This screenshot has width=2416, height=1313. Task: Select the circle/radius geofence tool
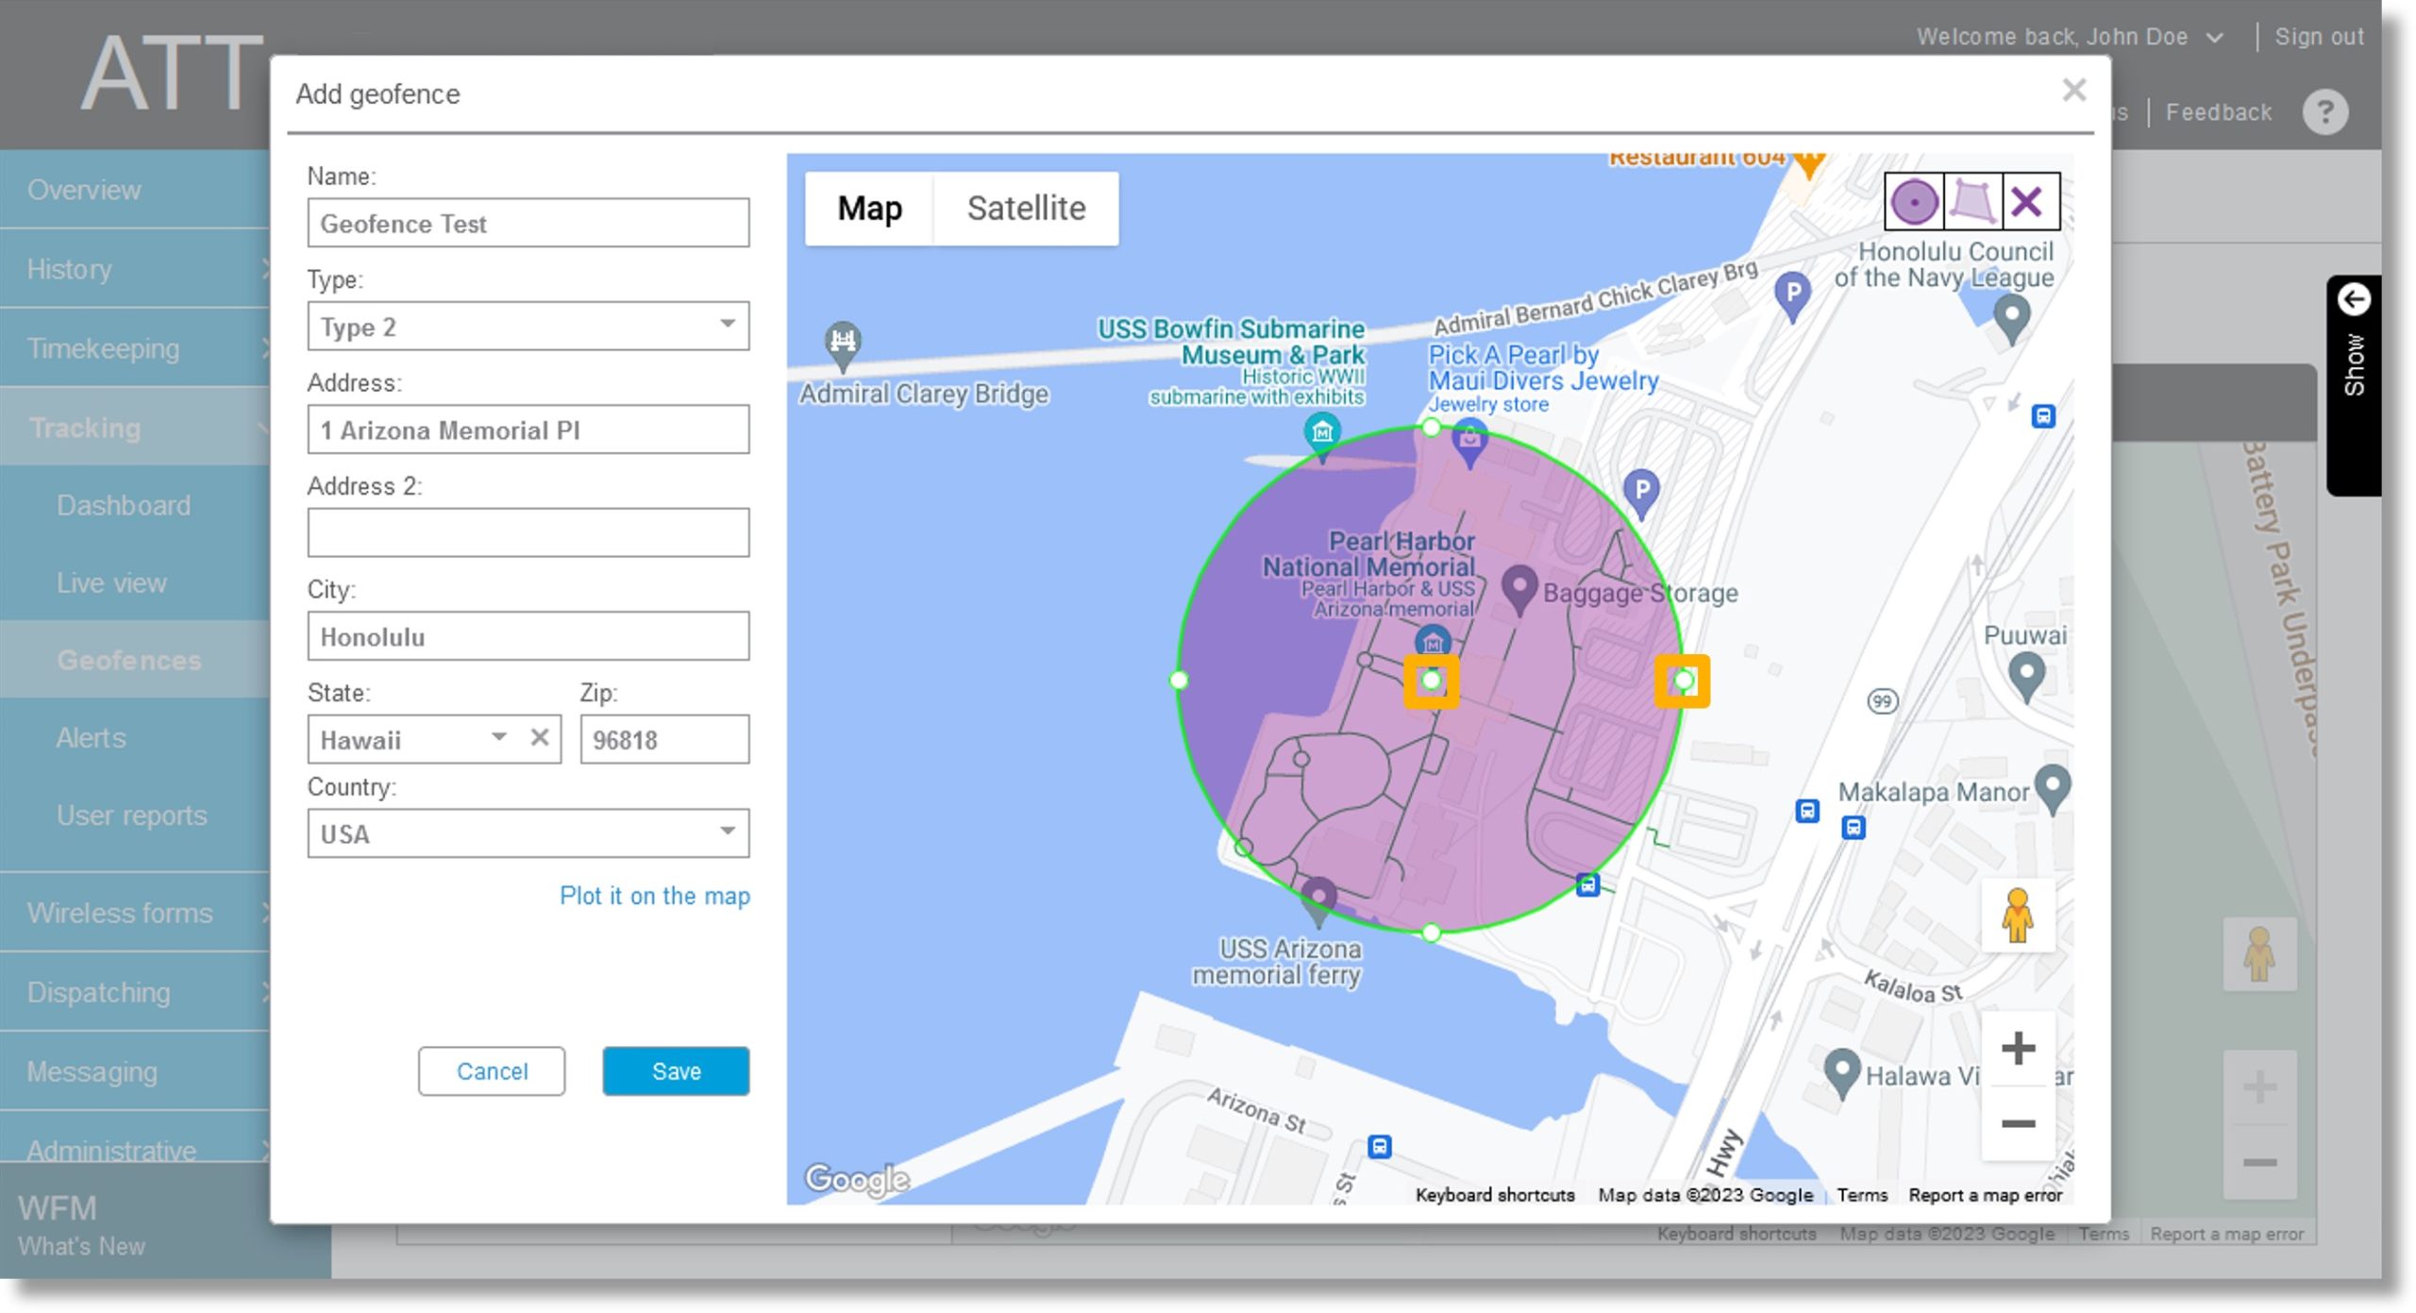point(1912,200)
